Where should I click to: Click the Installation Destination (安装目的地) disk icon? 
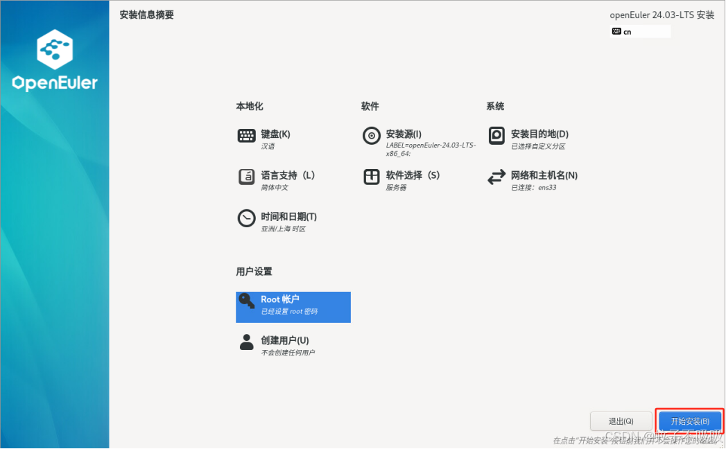tap(496, 136)
